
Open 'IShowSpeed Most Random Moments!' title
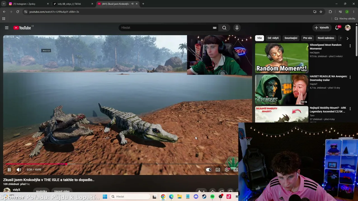pyautogui.click(x=326, y=47)
